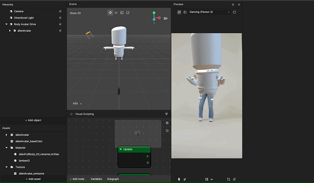Toggle Camera visibility checkbox
The width and height of the screenshot is (314, 183).
[x=60, y=11]
